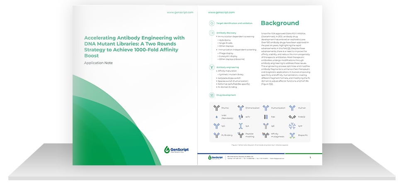Open www.genscript.com link on cover page

click(x=180, y=12)
